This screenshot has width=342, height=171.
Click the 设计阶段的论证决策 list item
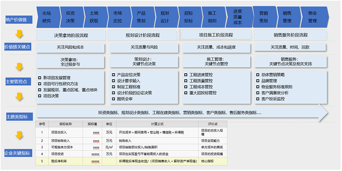click(x=135, y=93)
